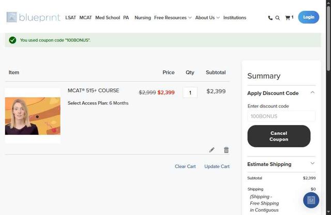Open the MCAT menu
Viewport: 331px width, 215px height.
point(85,18)
